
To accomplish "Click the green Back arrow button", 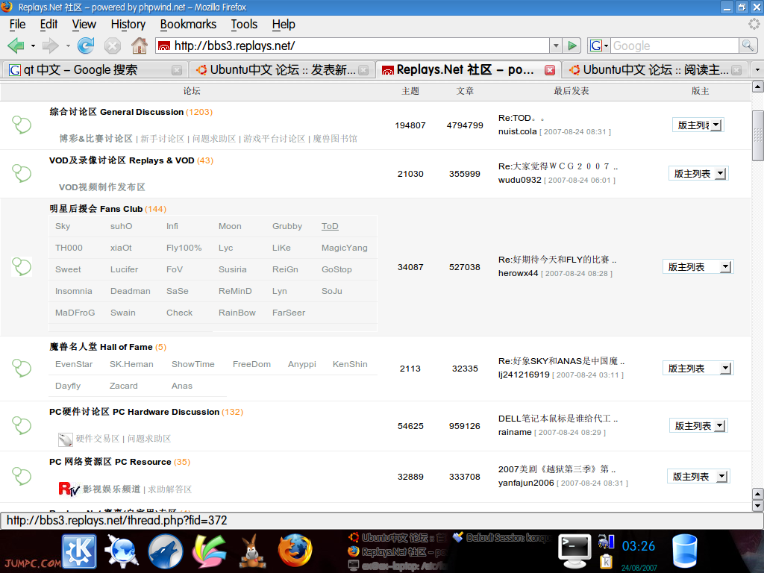I will coord(16,46).
